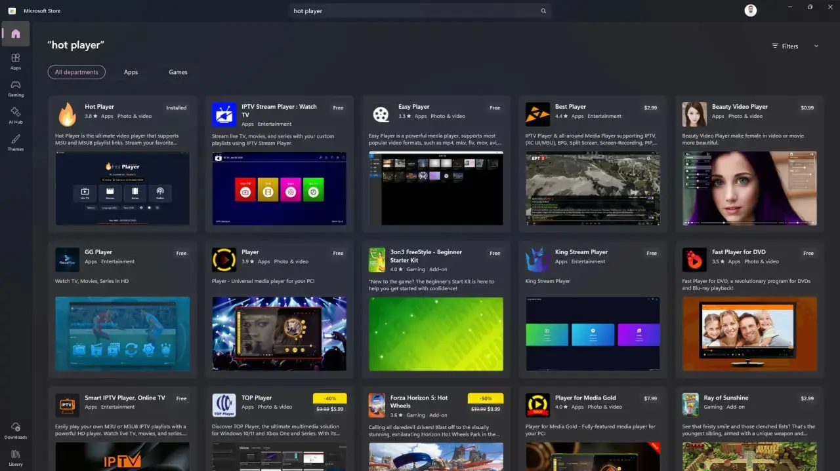Click the $2.99 price on Best Player
Viewport: 840px width, 471px height.
tap(650, 107)
